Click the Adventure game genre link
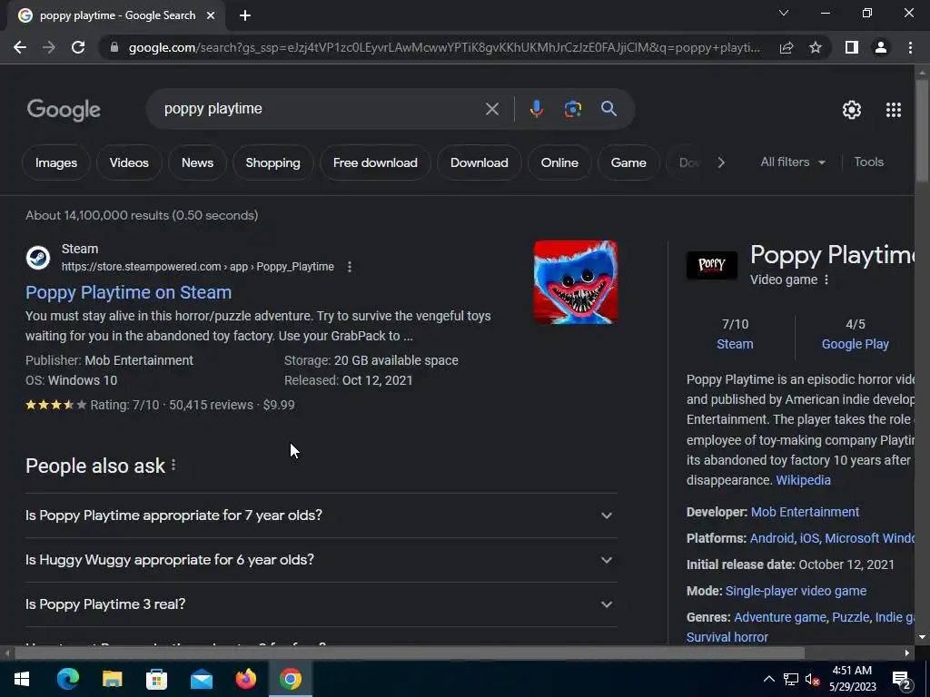The image size is (930, 697). coord(780,617)
